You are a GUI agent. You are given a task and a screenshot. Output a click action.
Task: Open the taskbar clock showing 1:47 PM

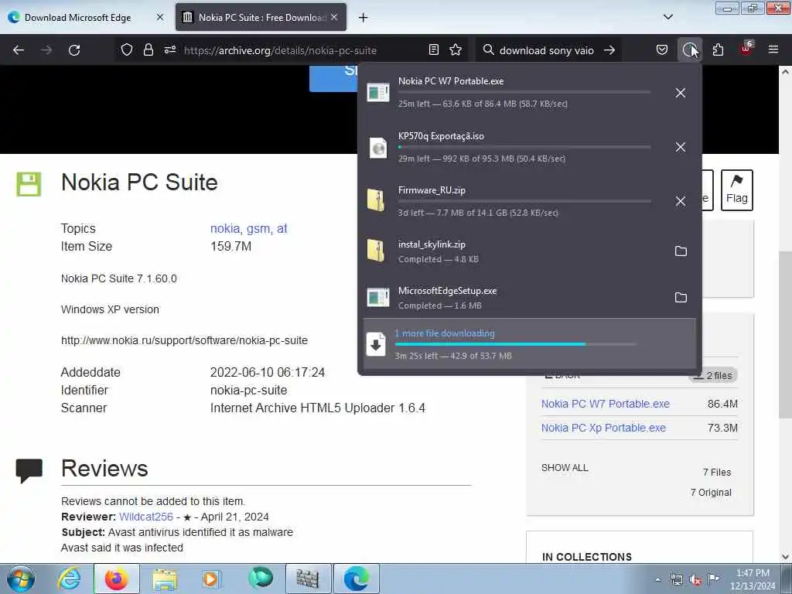(753, 579)
